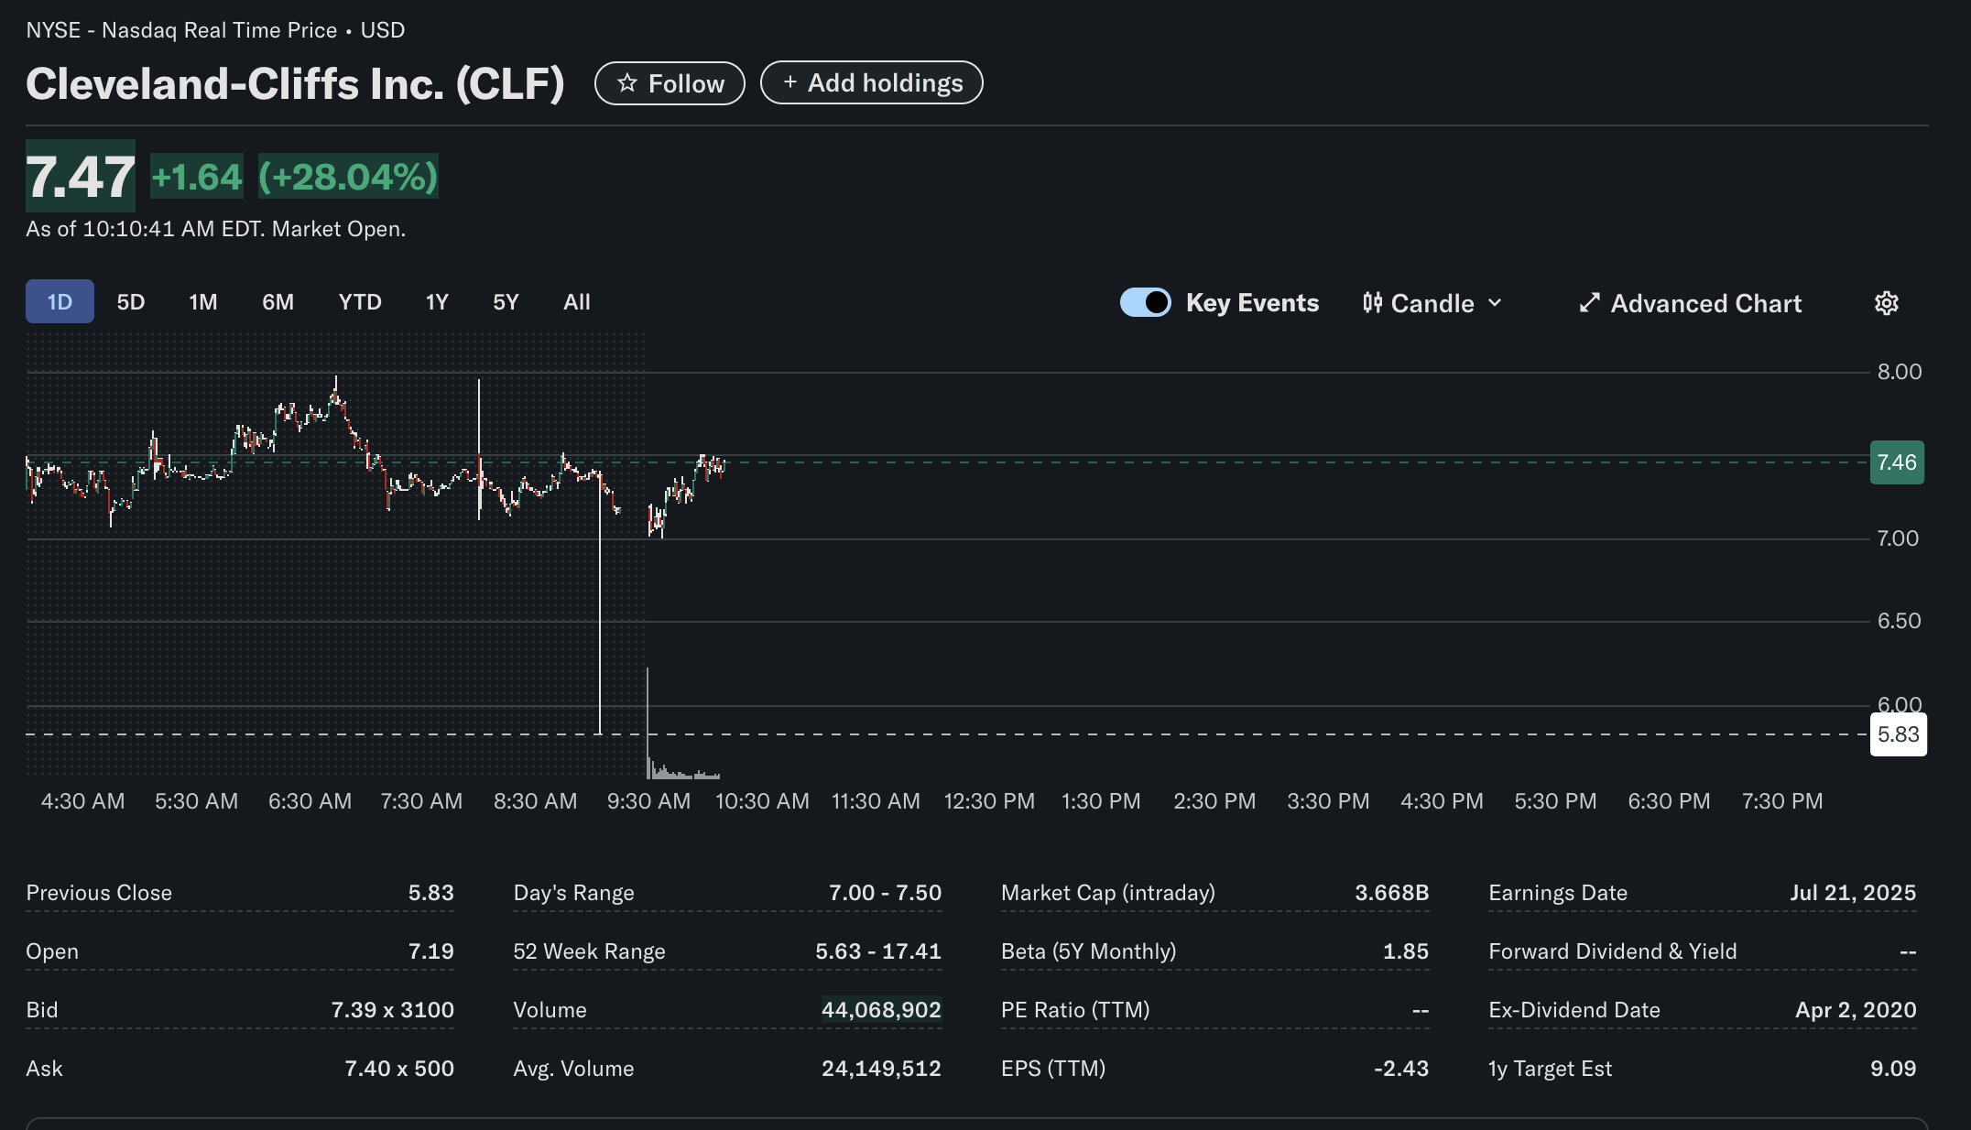Click the plus icon in Add holdings

click(x=790, y=82)
